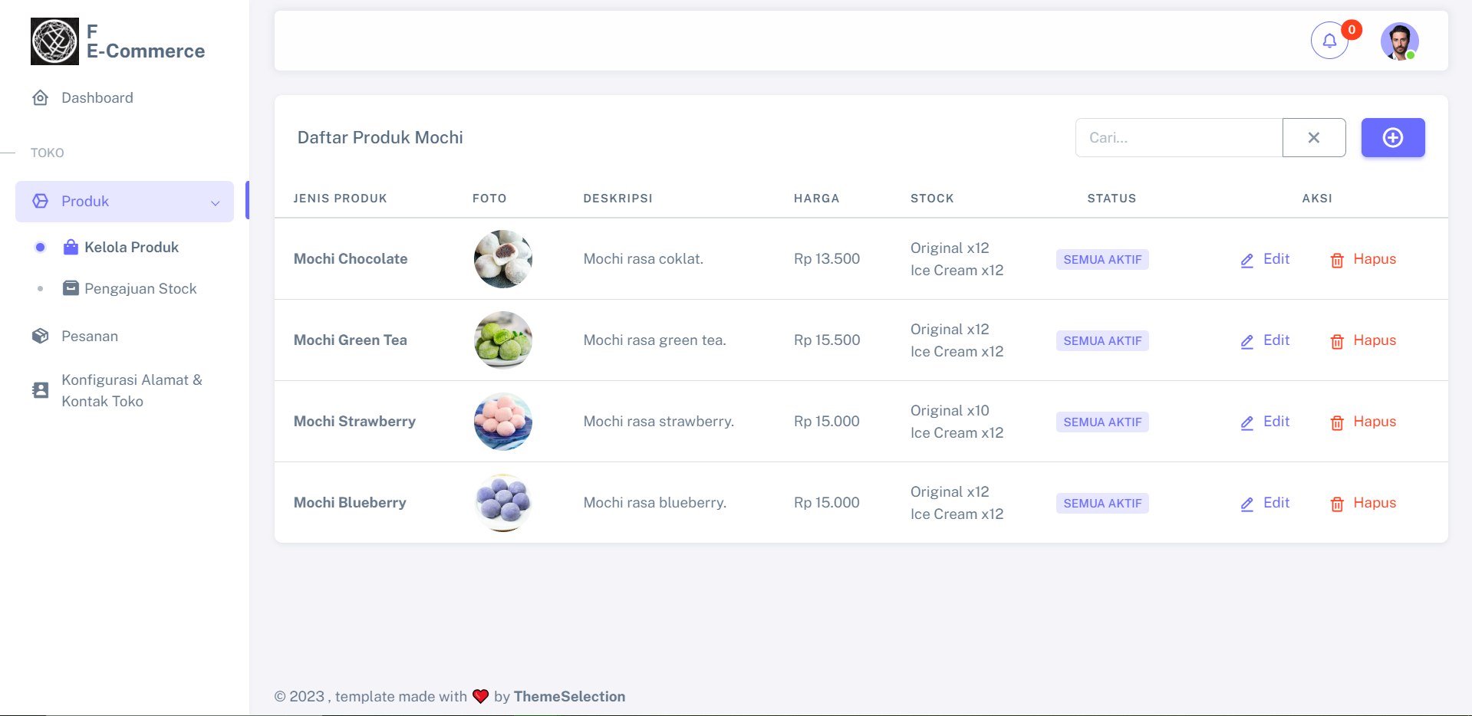Click the Semua Aktif badge for Mochi Chocolate

click(1102, 260)
